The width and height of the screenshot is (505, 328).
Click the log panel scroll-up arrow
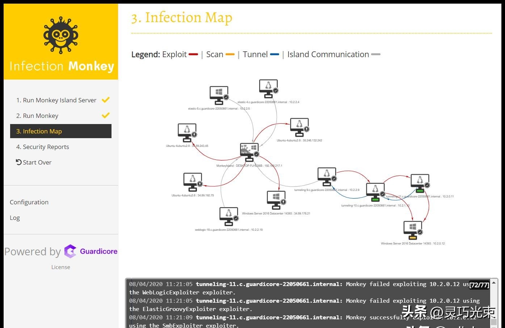click(x=494, y=283)
